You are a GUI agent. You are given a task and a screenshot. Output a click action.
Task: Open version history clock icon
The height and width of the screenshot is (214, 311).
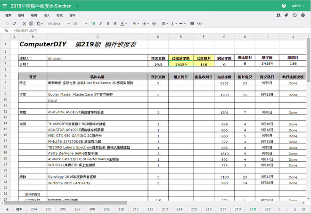295,15
